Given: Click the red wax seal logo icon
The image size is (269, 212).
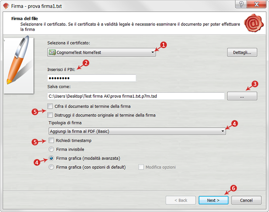Looking at the screenshot, I should click(254, 24).
